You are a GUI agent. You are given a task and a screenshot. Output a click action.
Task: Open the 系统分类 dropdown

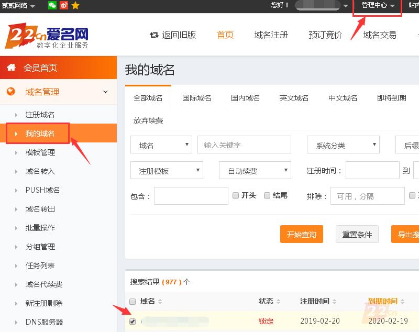pyautogui.click(x=343, y=145)
